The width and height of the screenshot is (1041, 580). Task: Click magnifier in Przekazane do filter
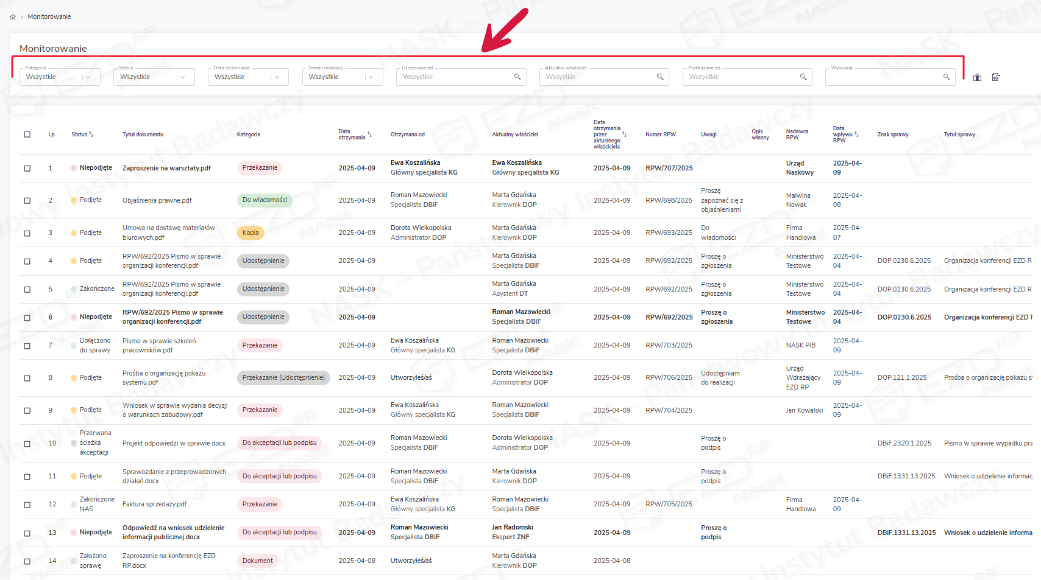(x=803, y=77)
